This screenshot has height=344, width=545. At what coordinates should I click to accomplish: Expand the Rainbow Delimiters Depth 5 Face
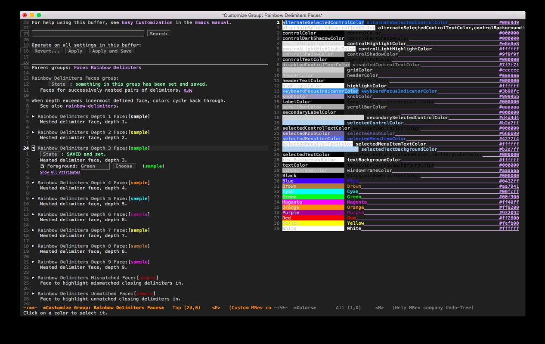[33, 198]
